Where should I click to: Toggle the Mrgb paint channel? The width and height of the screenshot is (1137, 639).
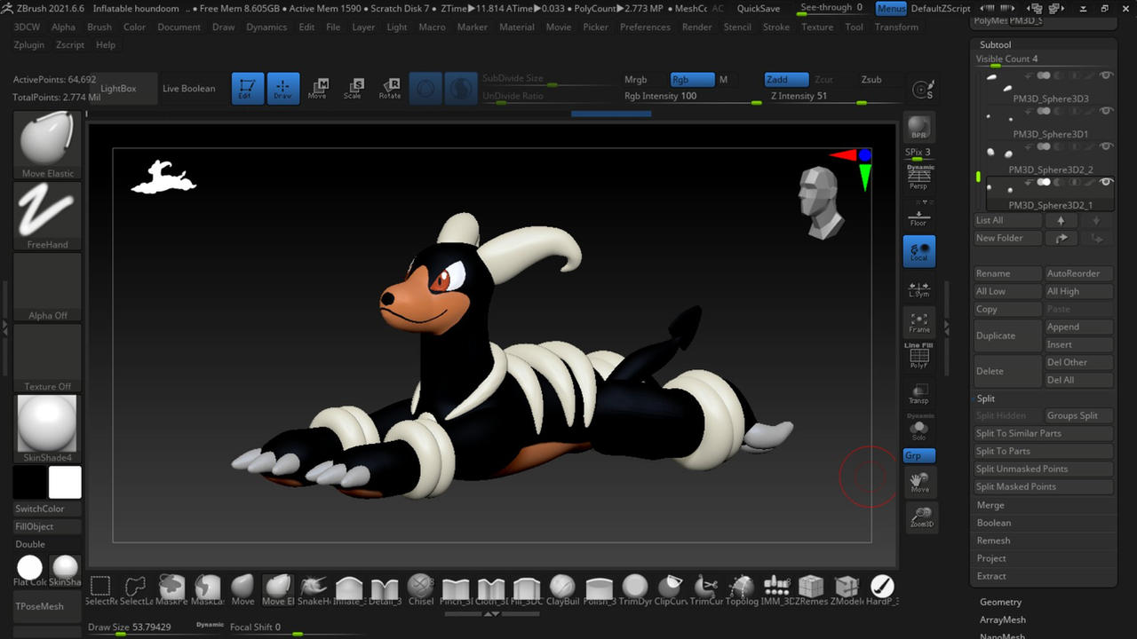636,80
